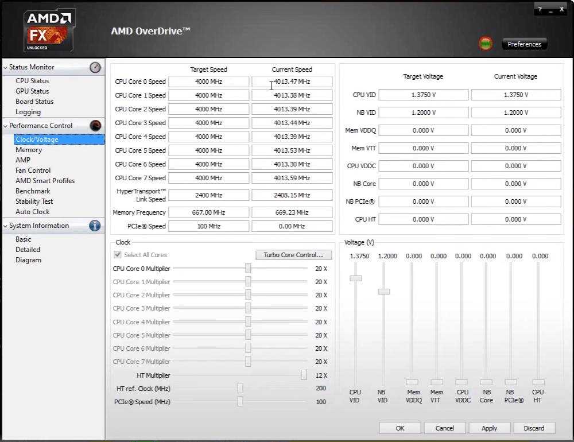Click the CPU Core 0 target speed field
Image resolution: width=574 pixels, height=442 pixels.
[x=208, y=82]
